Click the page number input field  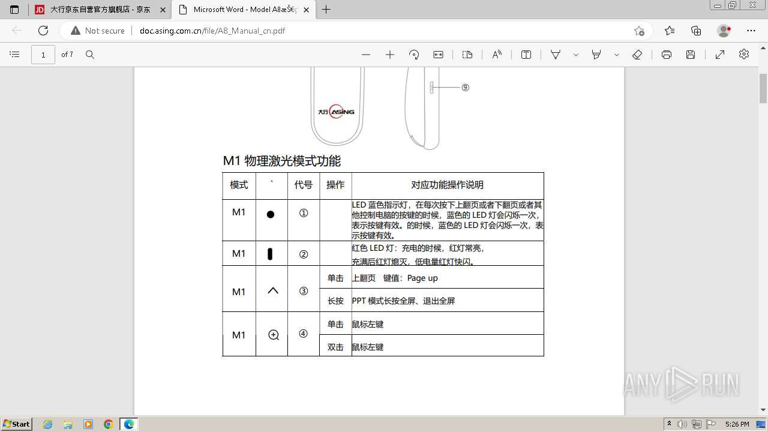(x=43, y=55)
